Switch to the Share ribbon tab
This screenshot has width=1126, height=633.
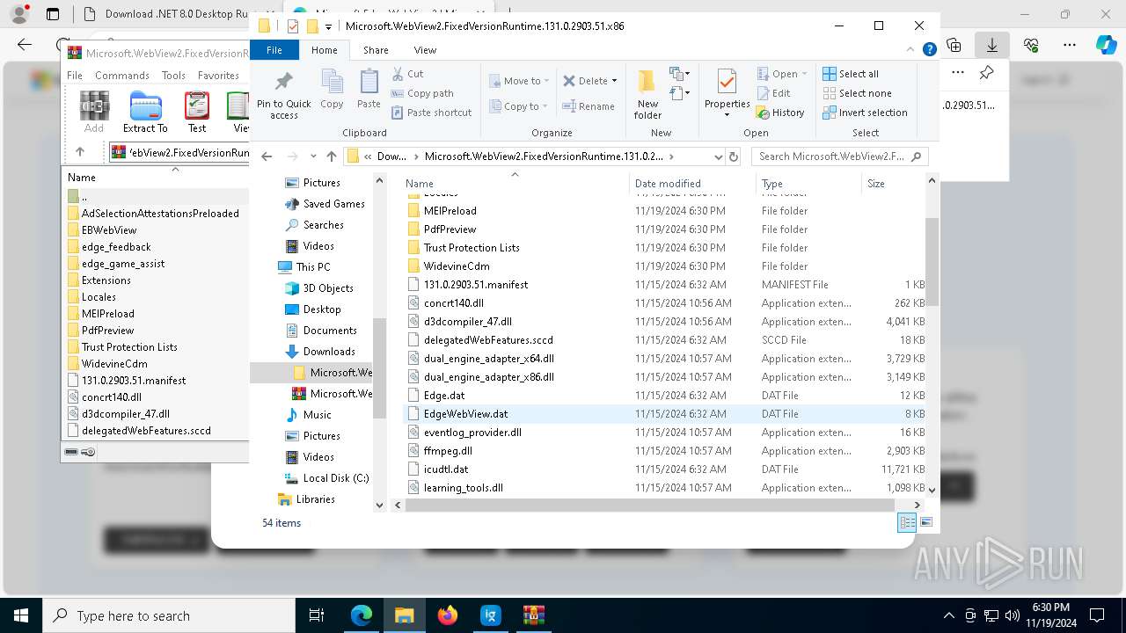tap(376, 50)
